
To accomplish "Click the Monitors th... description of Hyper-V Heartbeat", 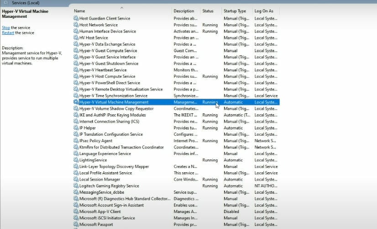I will pos(186,70).
